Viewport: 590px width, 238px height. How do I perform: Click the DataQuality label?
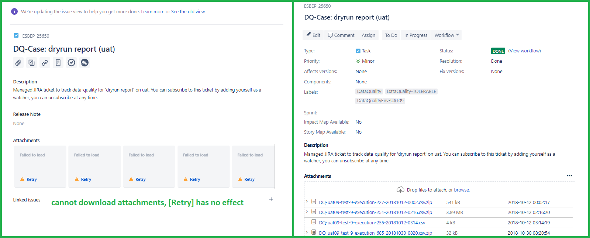(369, 92)
